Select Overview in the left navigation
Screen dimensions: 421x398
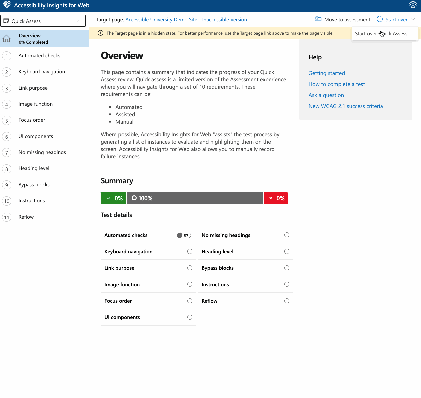pyautogui.click(x=44, y=39)
